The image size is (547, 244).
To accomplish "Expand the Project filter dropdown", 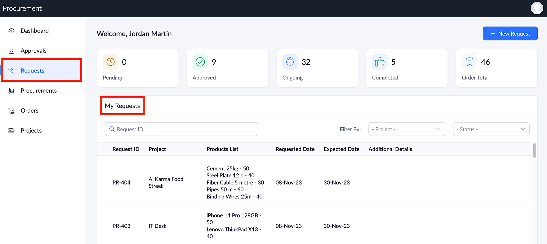I will click(406, 129).
